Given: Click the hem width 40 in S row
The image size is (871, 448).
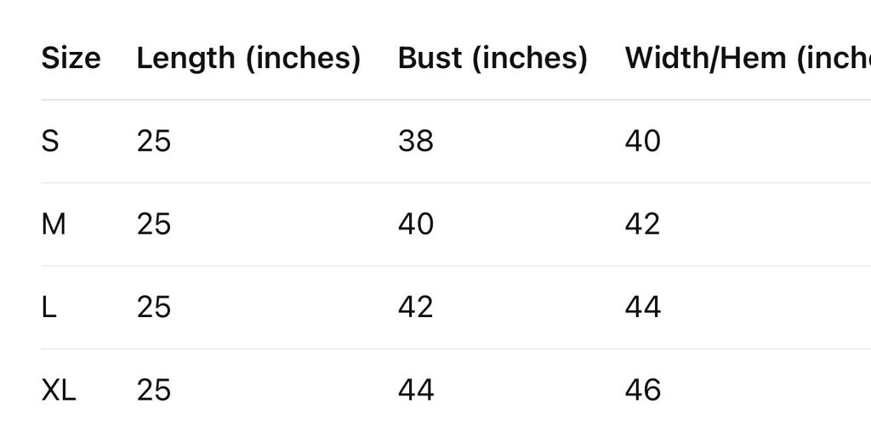Looking at the screenshot, I should click(643, 141).
